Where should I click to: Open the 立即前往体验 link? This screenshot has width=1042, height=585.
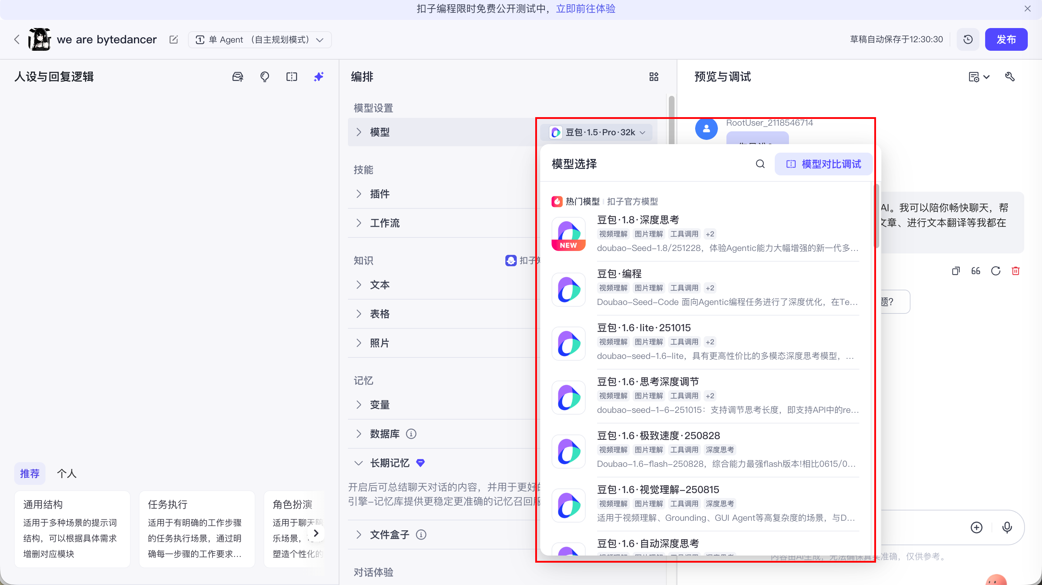pyautogui.click(x=585, y=9)
